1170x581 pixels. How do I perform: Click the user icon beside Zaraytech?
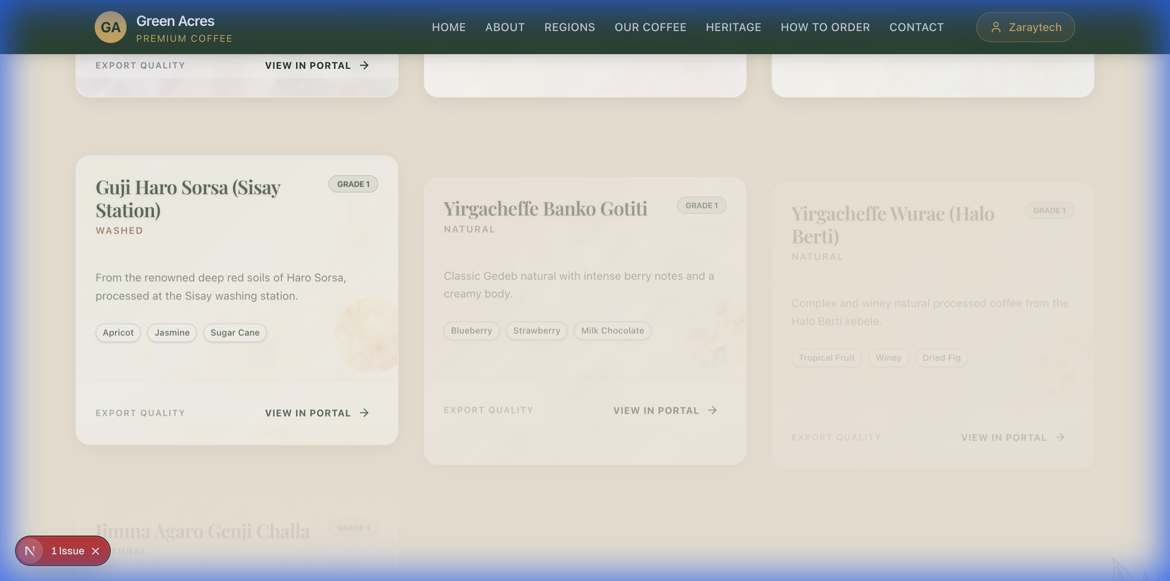[996, 27]
